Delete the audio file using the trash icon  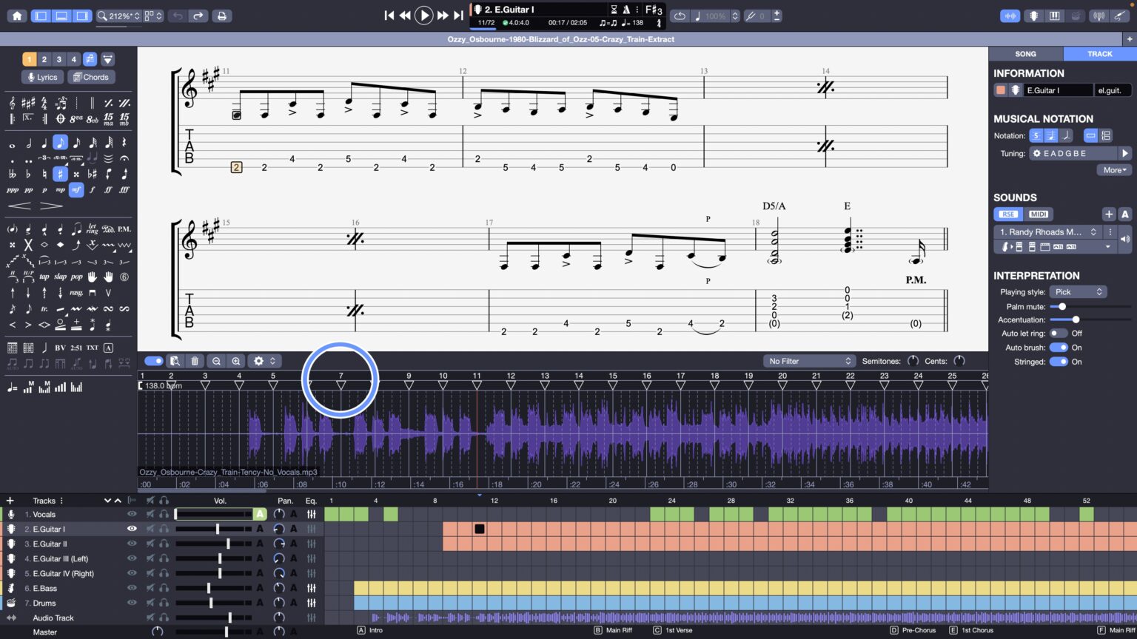[x=195, y=361]
